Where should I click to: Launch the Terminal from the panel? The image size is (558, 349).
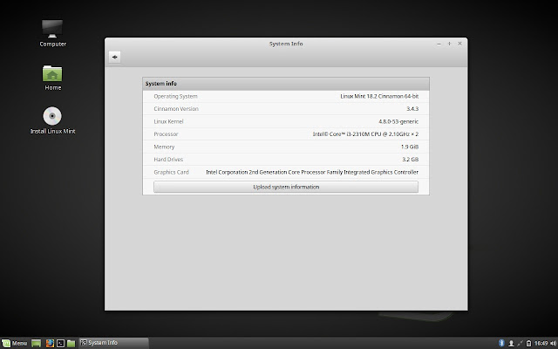tap(60, 343)
